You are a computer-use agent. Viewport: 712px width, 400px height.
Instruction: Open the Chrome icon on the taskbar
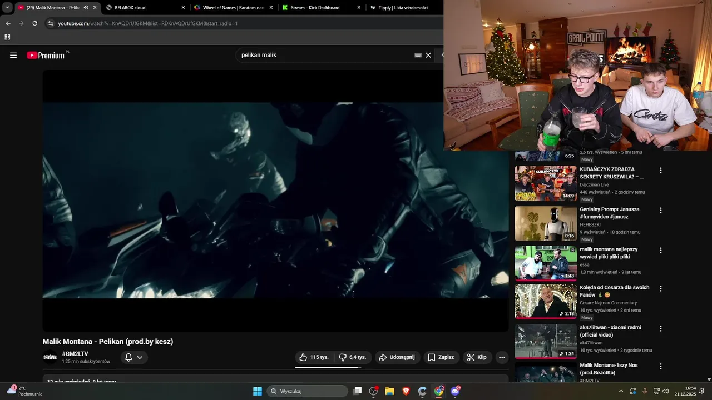(439, 391)
